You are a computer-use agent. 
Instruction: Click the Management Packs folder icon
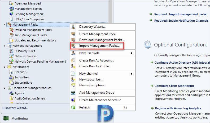click(9, 25)
